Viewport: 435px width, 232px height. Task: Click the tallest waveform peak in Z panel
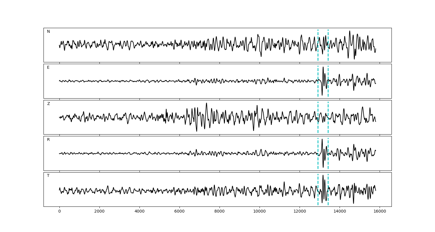(x=206, y=103)
